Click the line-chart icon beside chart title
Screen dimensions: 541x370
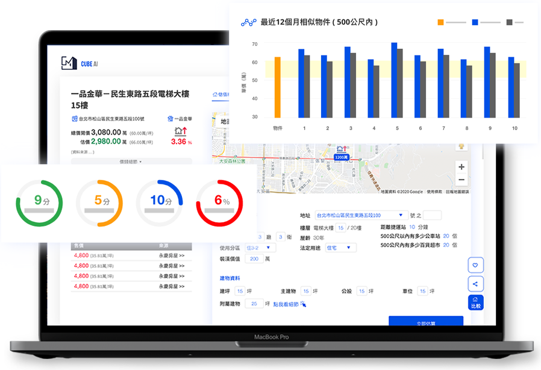click(248, 22)
